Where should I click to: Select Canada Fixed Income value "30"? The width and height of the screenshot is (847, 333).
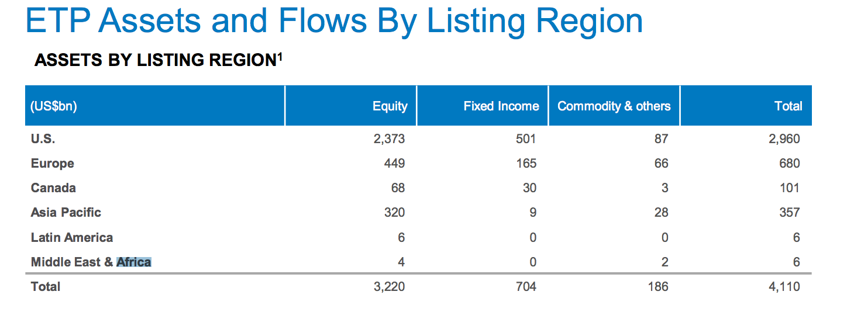click(x=529, y=188)
